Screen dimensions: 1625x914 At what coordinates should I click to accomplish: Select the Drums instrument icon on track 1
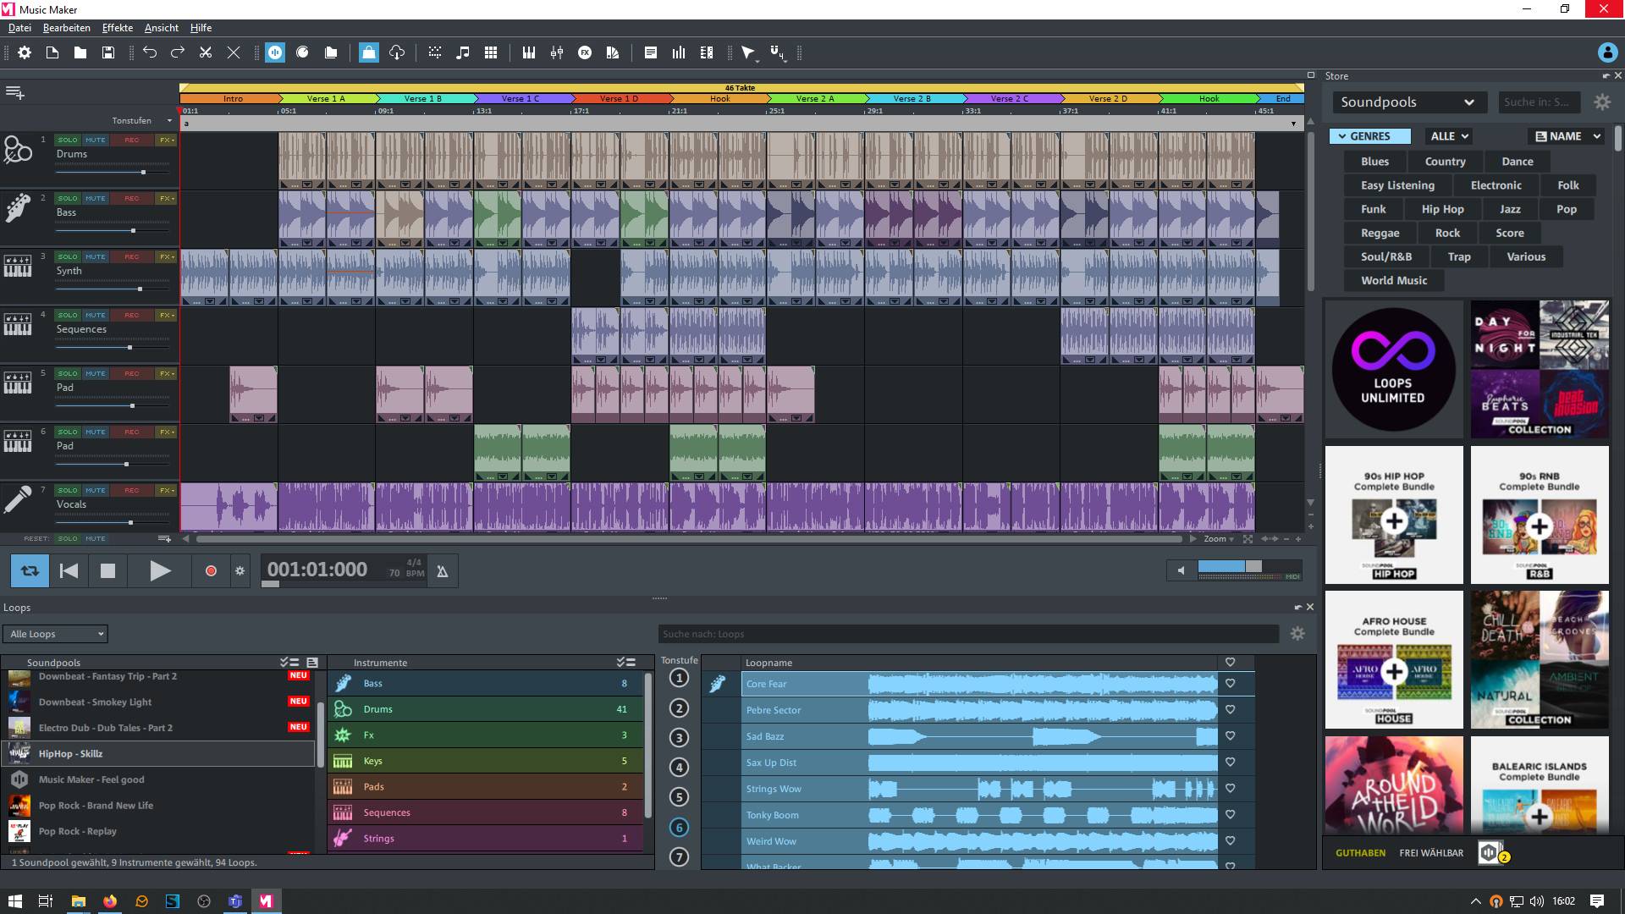(x=19, y=151)
